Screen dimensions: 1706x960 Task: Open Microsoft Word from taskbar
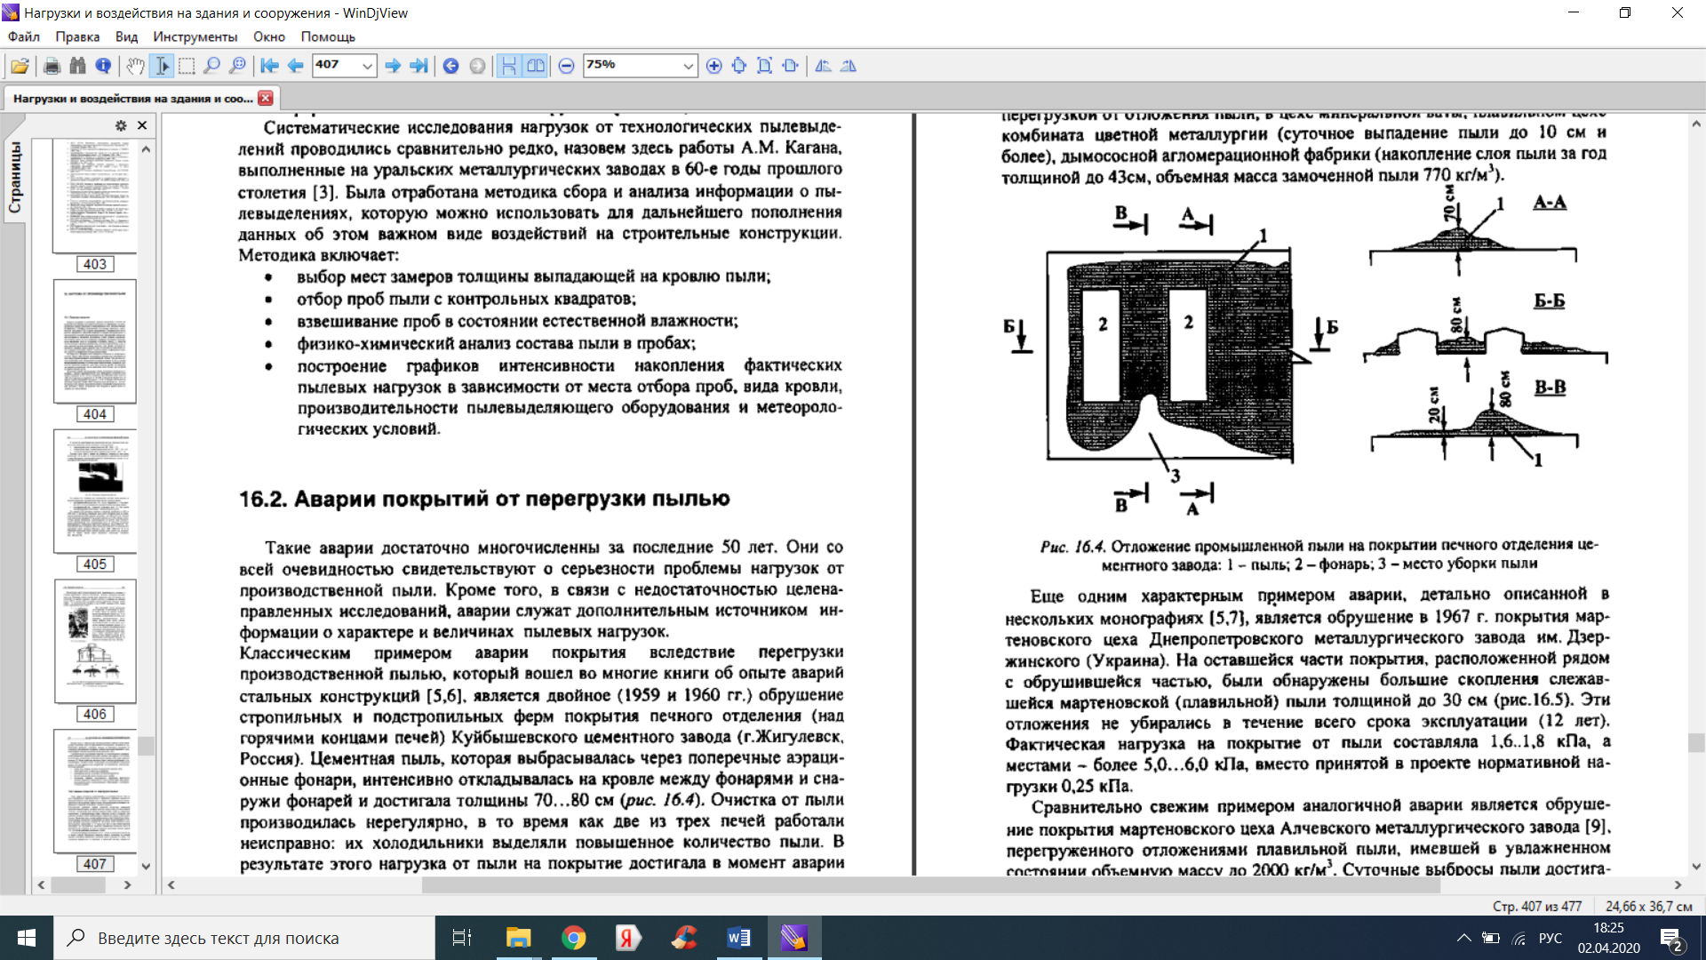(x=738, y=938)
